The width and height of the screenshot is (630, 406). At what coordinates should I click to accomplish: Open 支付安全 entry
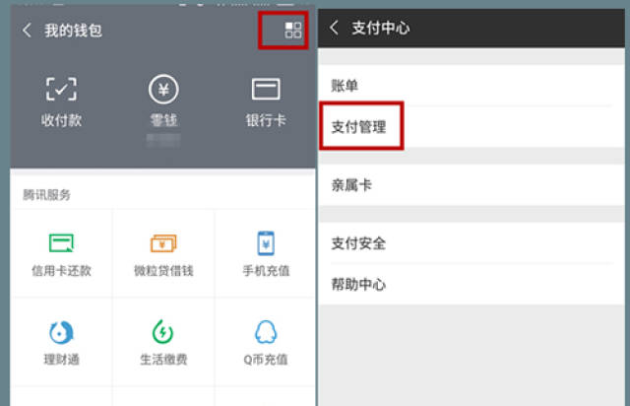click(472, 243)
